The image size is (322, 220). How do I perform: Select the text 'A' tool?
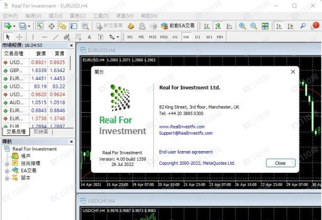(89, 37)
